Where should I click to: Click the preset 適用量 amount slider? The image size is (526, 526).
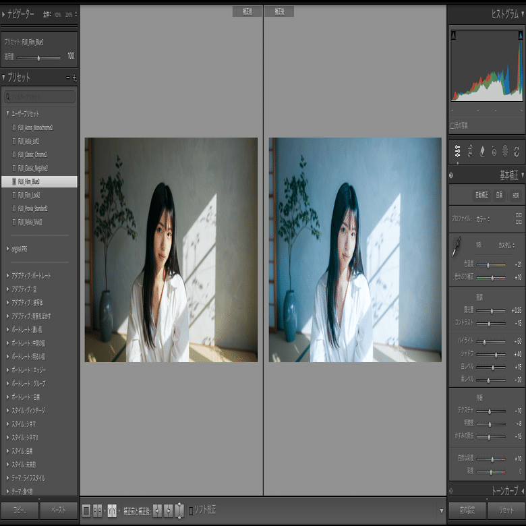point(38,58)
